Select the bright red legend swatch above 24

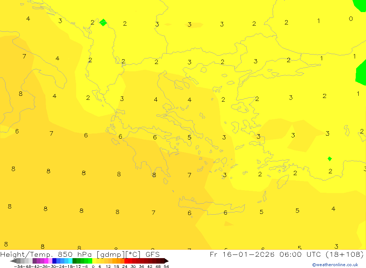pos(126,261)
